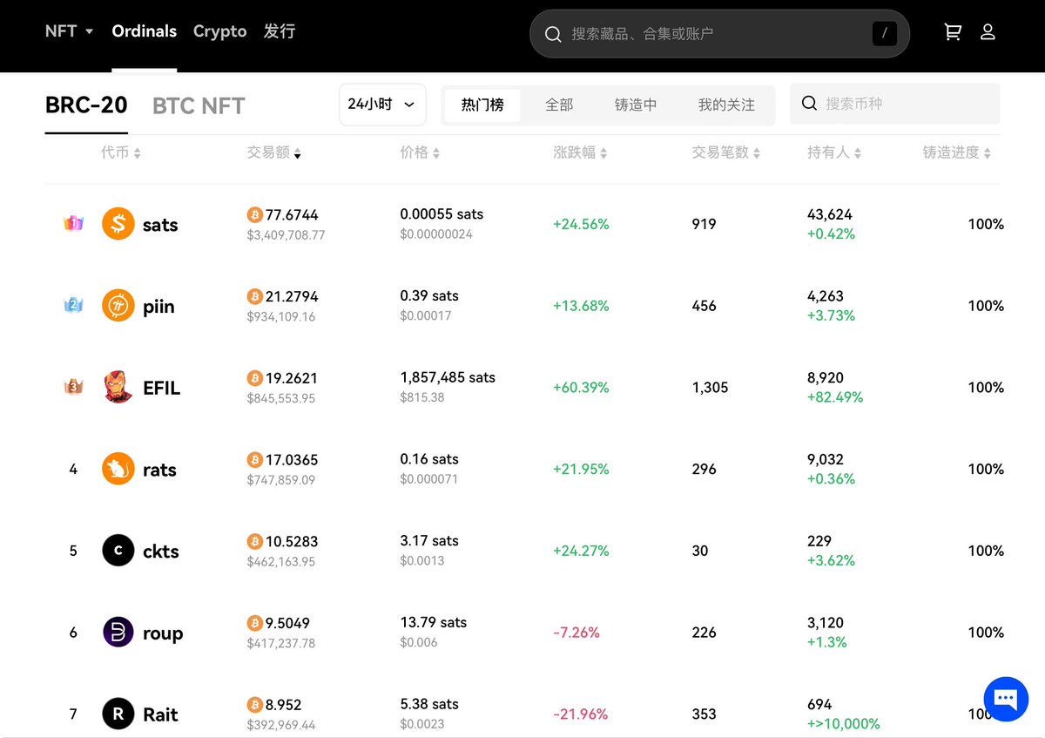Click the rank 2 crown badge
Screen dimensions: 1045x738
73,305
